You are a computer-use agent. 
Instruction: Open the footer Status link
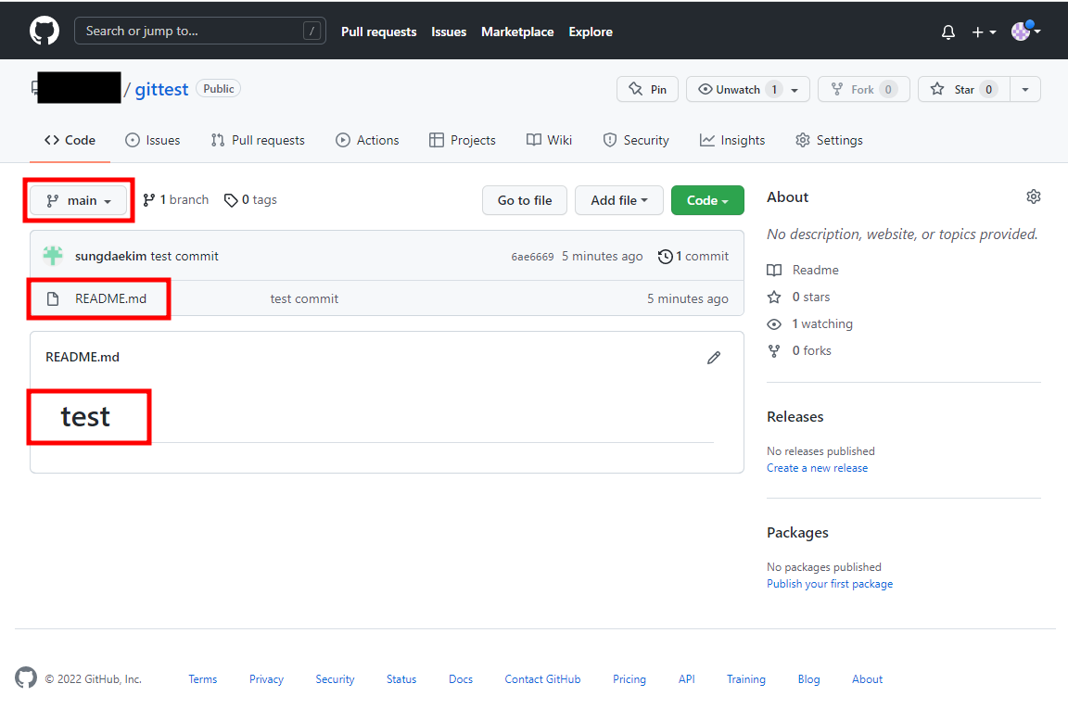(401, 679)
